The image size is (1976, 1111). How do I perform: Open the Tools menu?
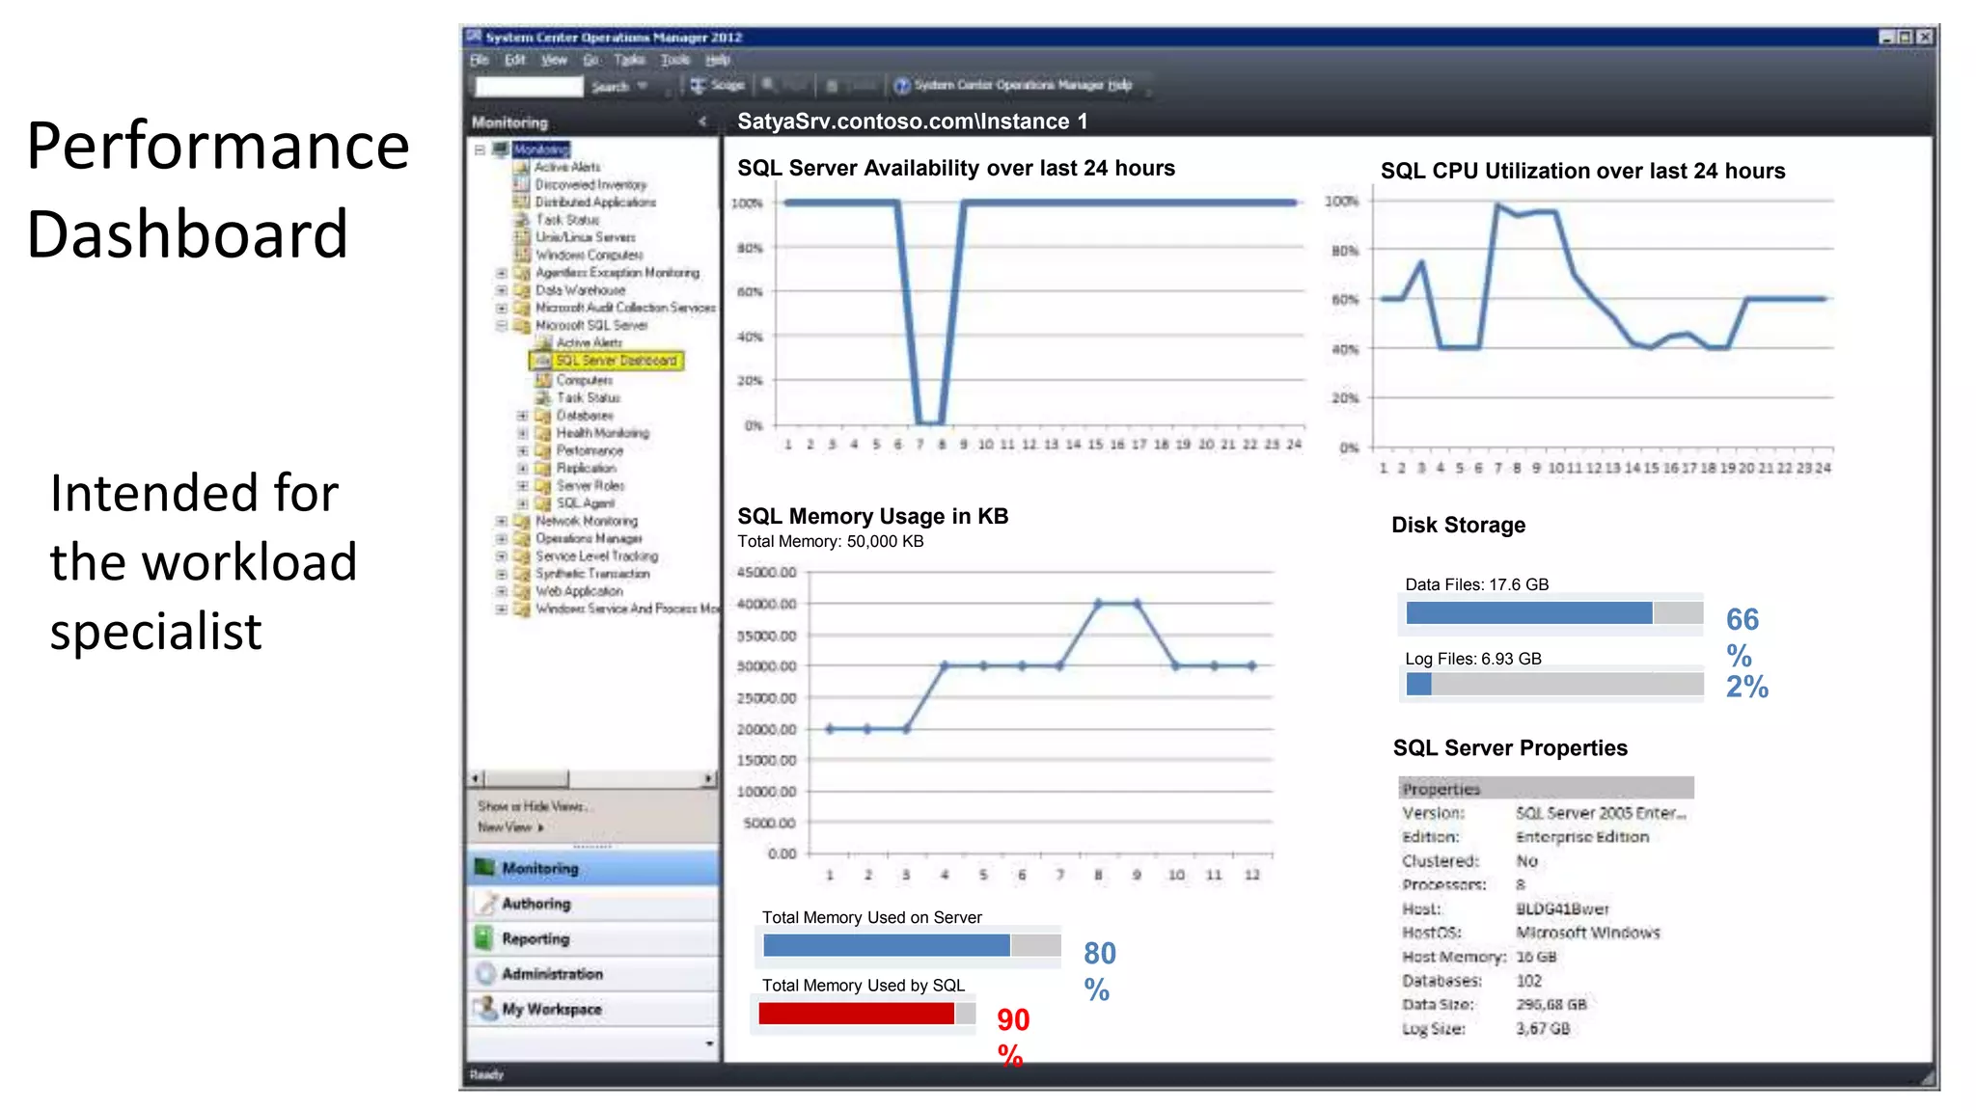click(x=675, y=60)
